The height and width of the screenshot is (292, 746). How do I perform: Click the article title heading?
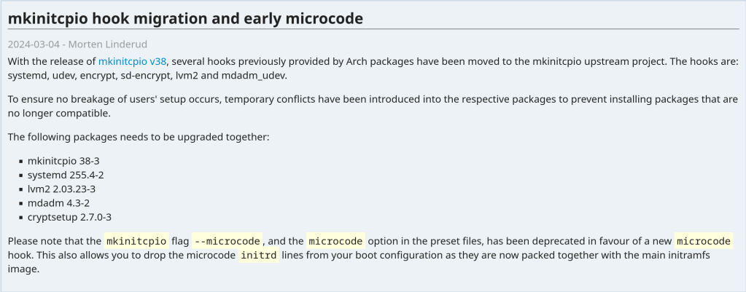click(x=185, y=18)
